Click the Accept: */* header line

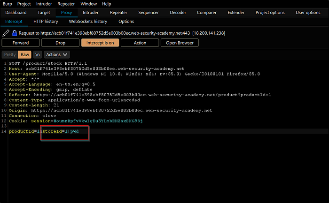[24, 79]
